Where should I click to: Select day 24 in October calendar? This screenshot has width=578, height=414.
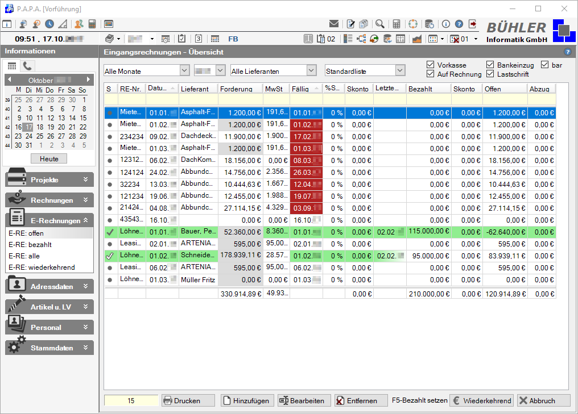click(29, 136)
